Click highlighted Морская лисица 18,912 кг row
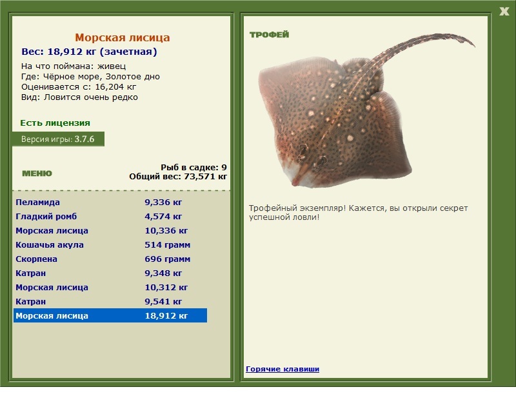The image size is (516, 396). pos(110,315)
